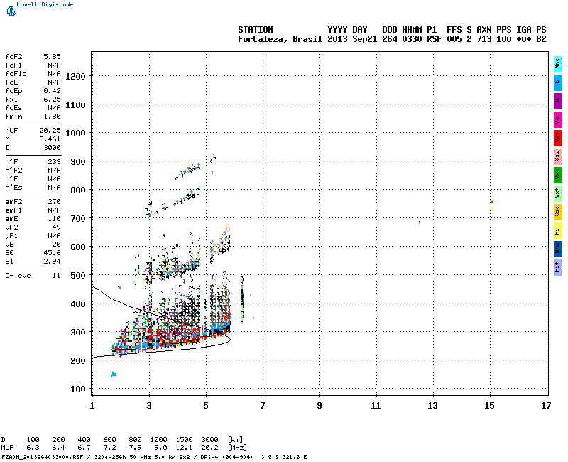This screenshot has width=568, height=462.
Task: Click the foEp value 0.42
Action: [x=52, y=91]
